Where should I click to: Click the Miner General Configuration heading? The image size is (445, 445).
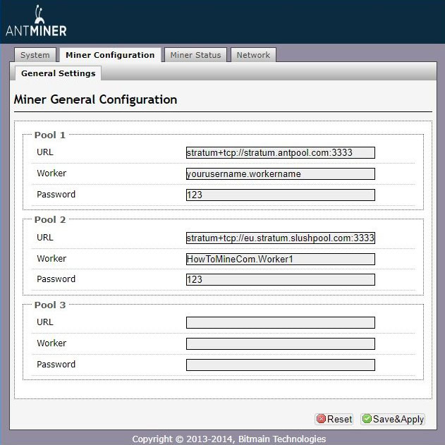click(x=95, y=99)
